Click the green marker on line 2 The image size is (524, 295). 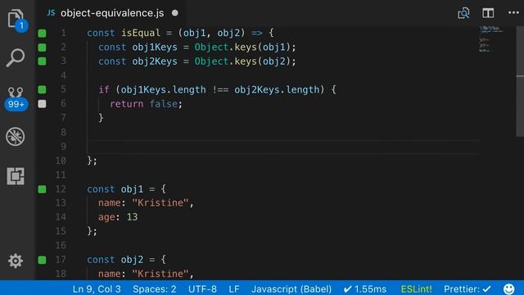(x=42, y=48)
